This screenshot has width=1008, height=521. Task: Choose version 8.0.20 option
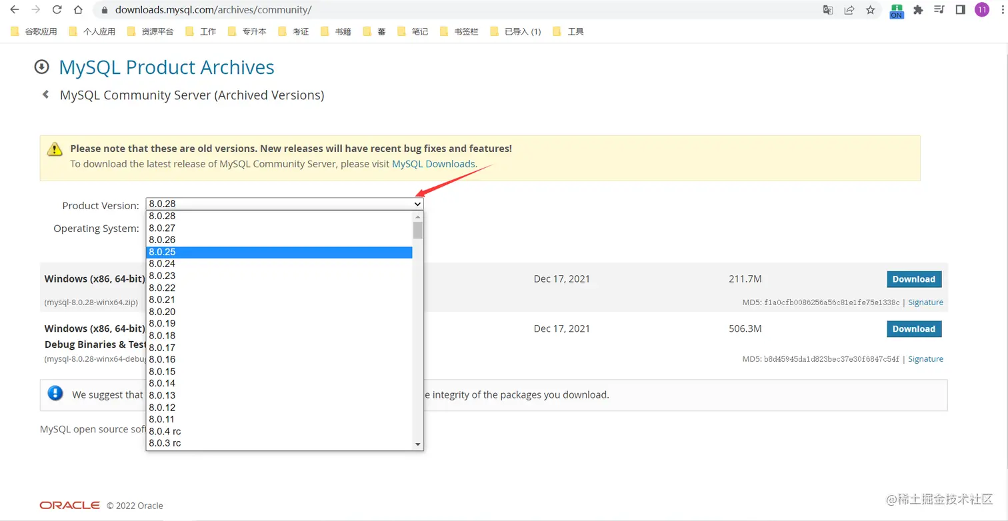[279, 312]
